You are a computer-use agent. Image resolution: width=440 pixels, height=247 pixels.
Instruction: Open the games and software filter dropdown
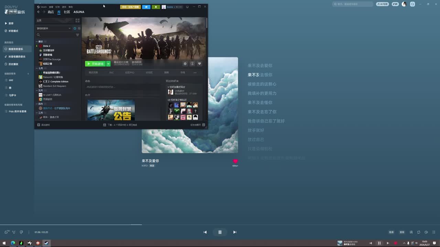[x=54, y=28]
